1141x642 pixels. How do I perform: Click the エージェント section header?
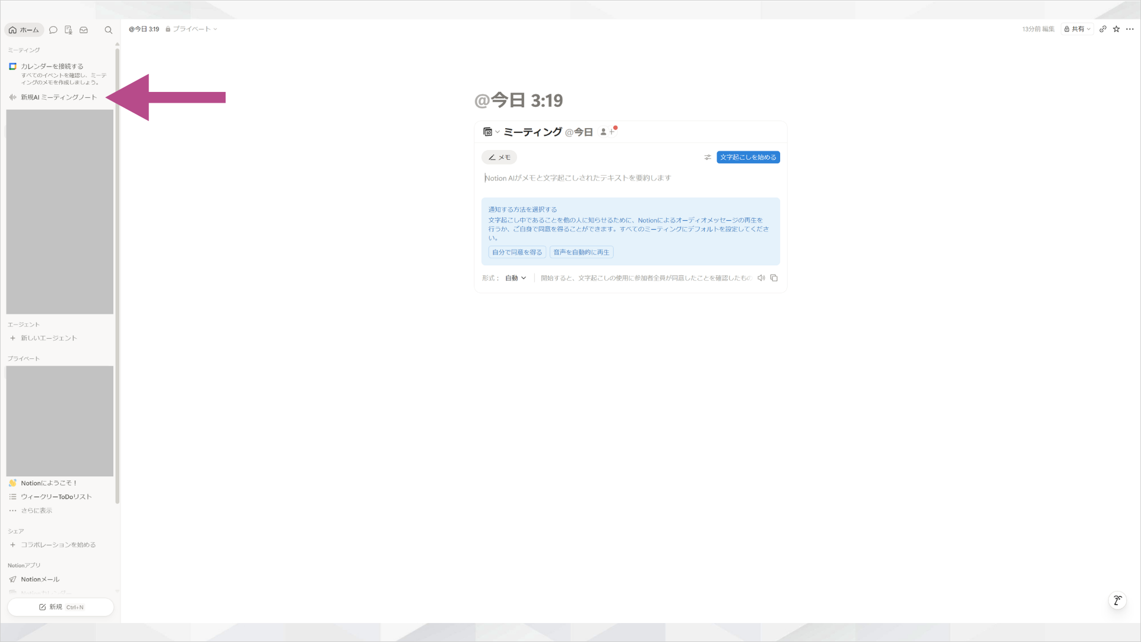[24, 325]
